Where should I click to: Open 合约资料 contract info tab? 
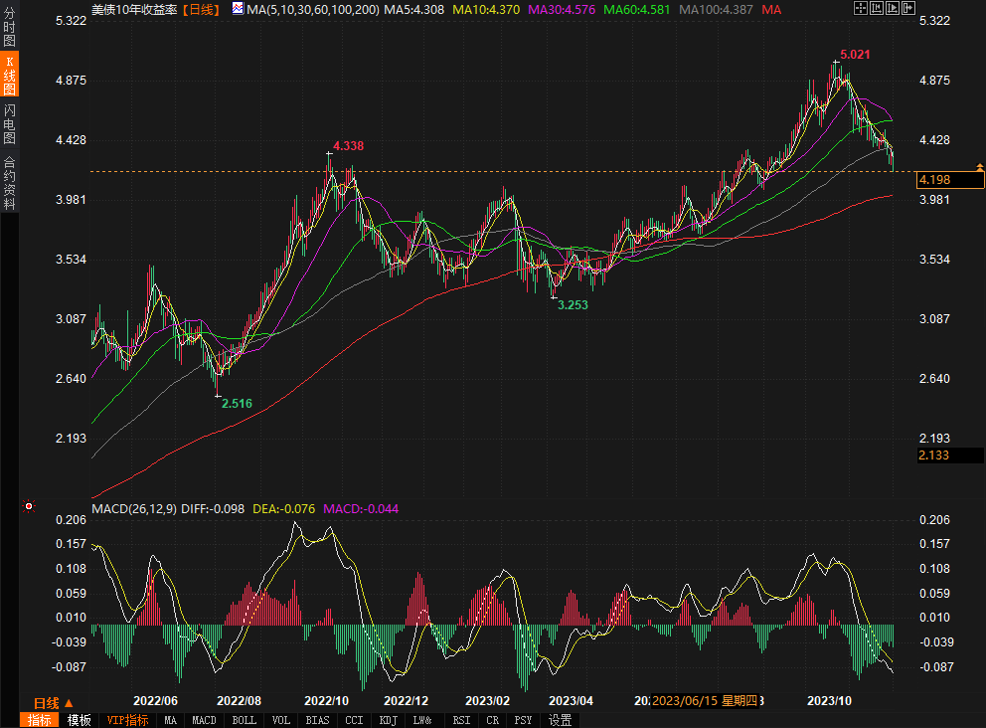click(x=9, y=183)
